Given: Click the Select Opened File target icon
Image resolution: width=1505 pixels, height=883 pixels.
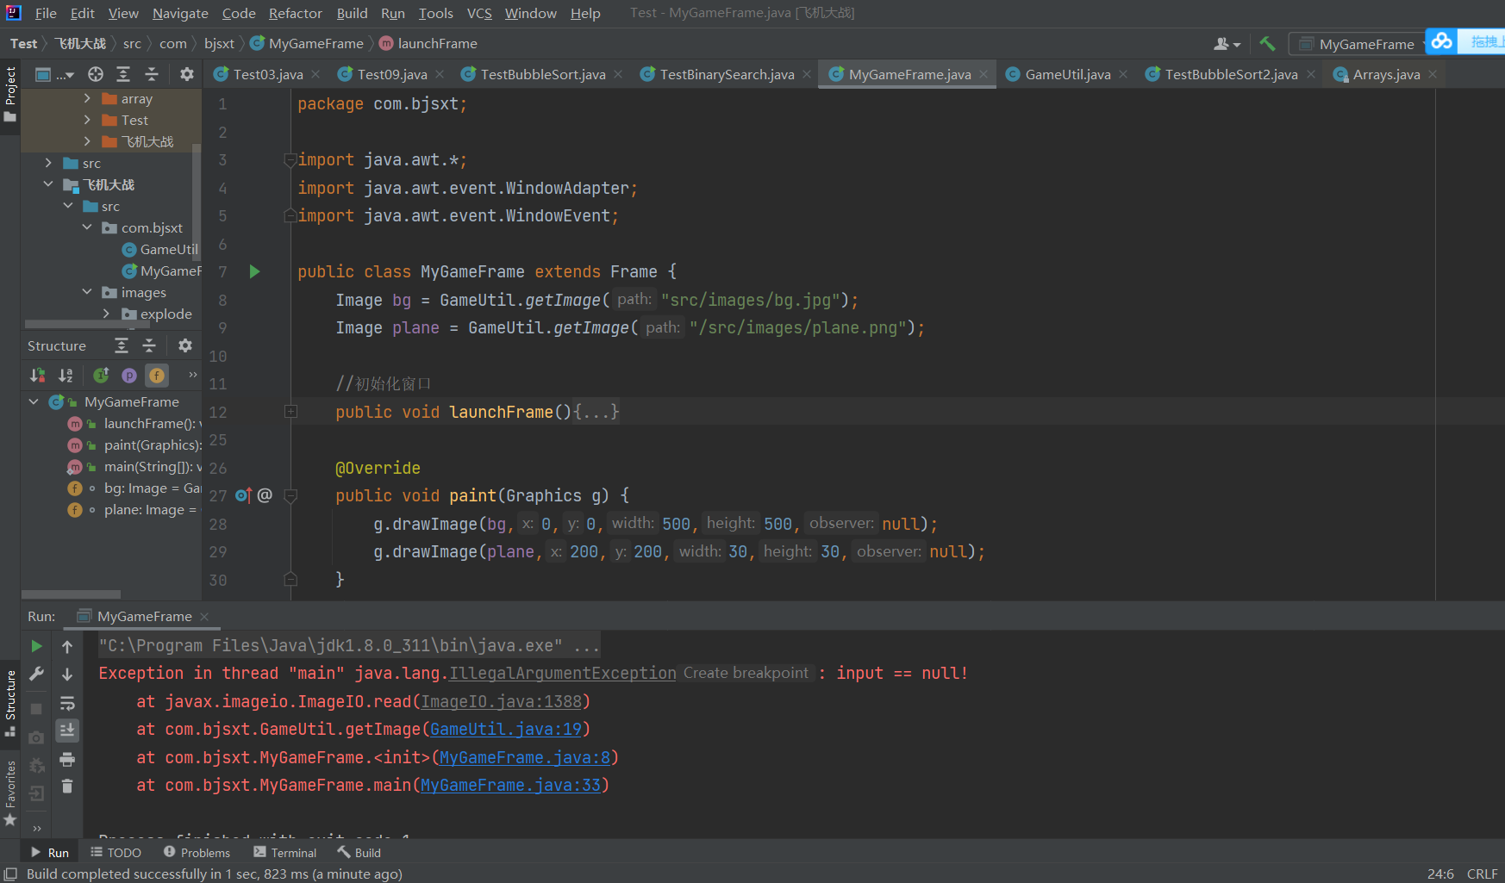Looking at the screenshot, I should [96, 74].
